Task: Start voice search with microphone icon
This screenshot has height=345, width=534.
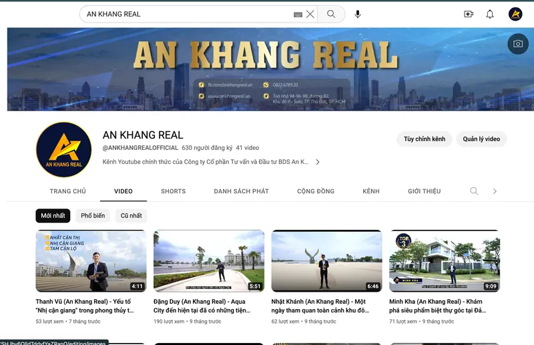Action: click(x=358, y=14)
